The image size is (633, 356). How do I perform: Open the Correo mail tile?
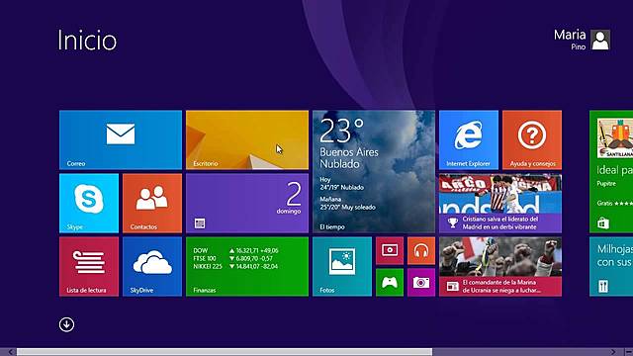[x=121, y=139]
